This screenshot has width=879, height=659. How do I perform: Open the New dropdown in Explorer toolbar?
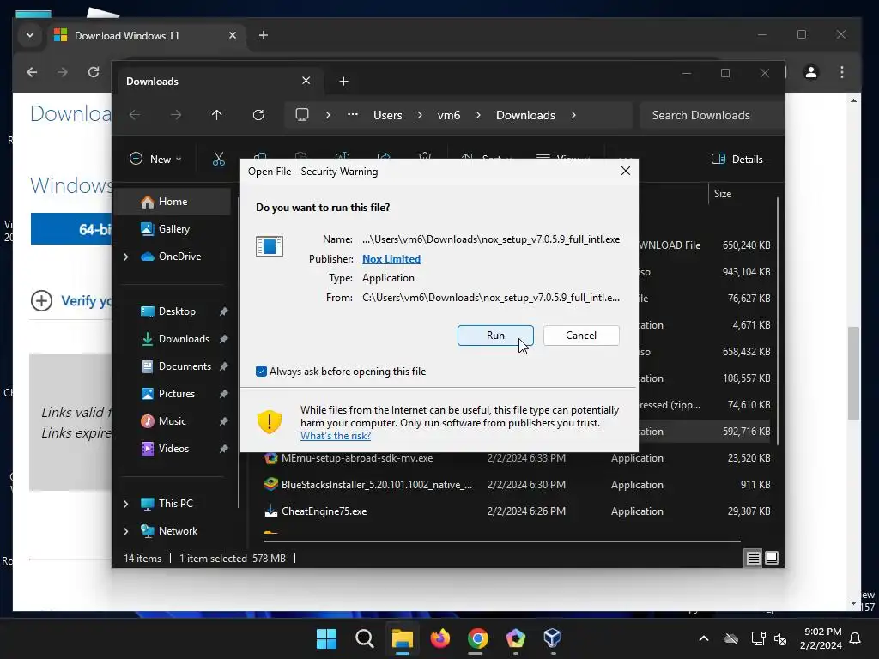click(x=156, y=159)
